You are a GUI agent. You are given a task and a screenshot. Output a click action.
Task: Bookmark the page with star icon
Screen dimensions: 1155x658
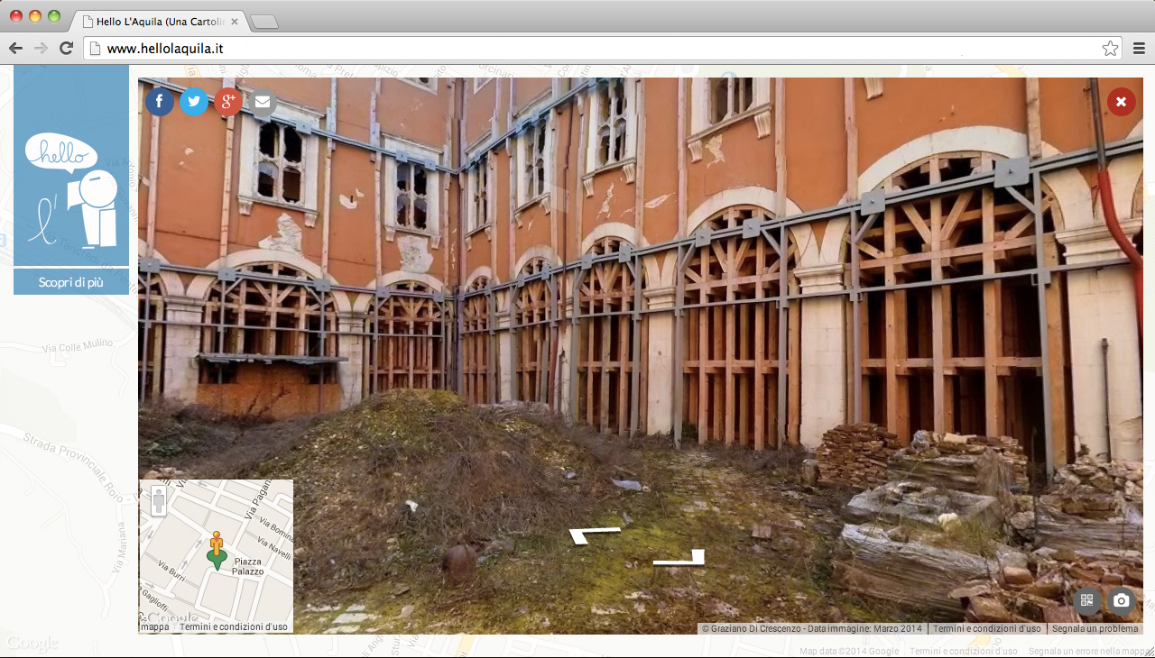pos(1110,49)
